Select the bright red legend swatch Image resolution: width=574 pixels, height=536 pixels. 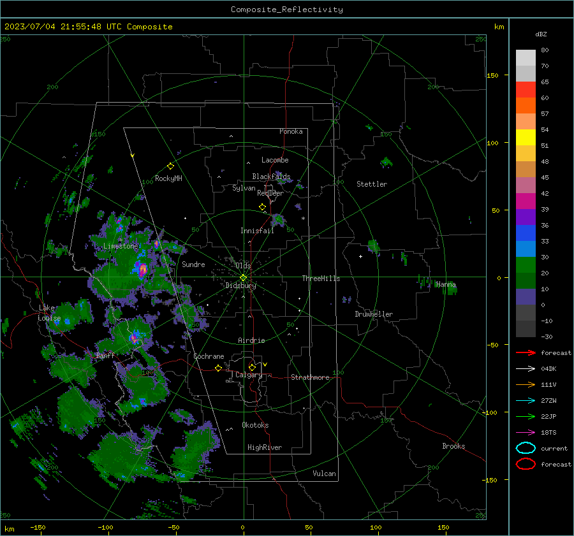point(526,90)
